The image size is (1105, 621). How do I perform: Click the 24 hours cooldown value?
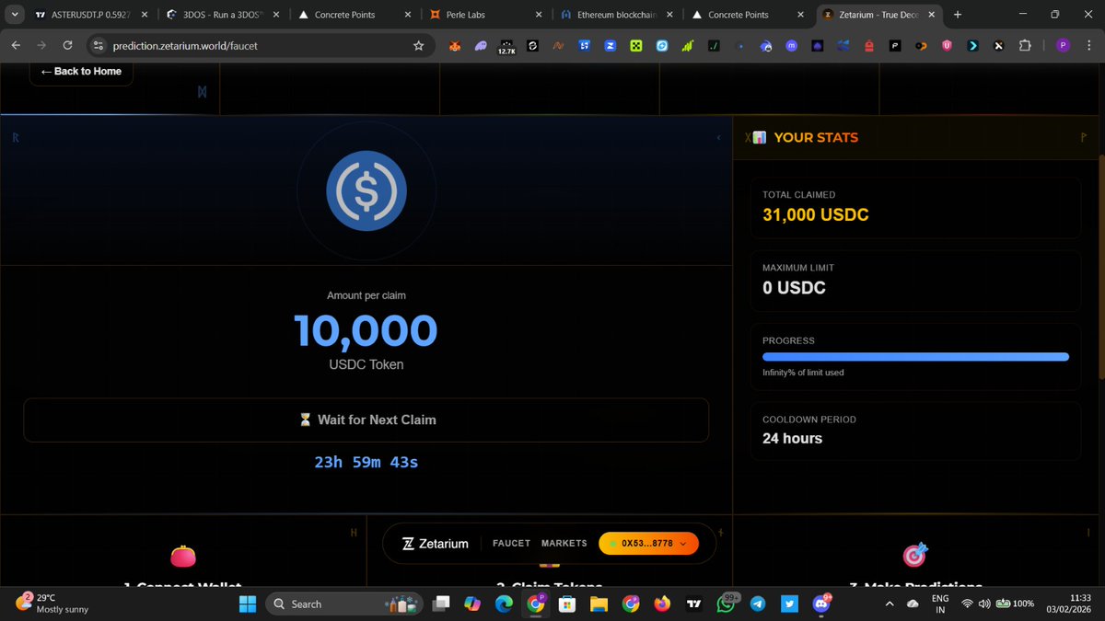point(792,439)
